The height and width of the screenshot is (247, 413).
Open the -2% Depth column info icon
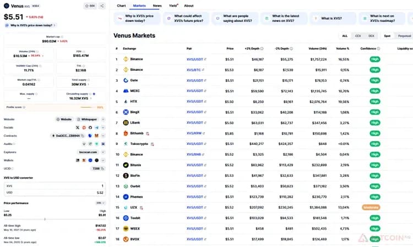291,48
